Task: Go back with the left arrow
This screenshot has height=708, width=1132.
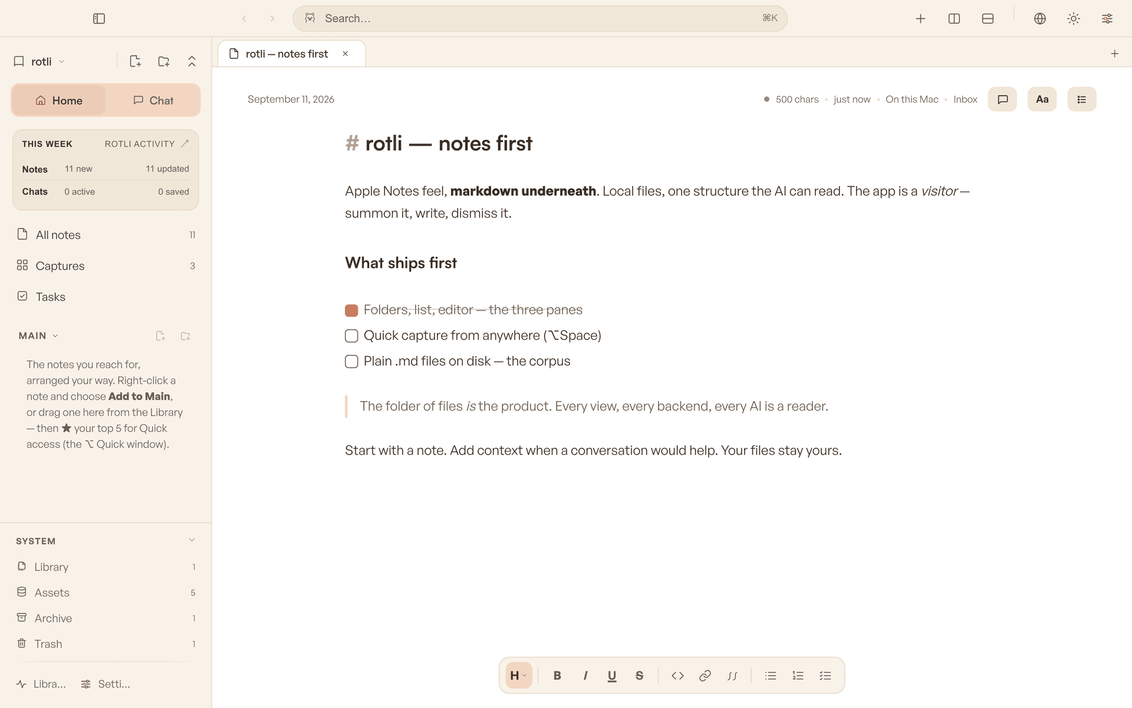Action: (244, 19)
